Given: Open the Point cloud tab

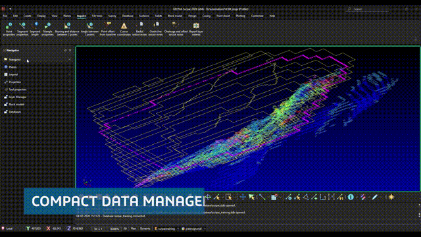Looking at the screenshot, I should pyautogui.click(x=223, y=16).
